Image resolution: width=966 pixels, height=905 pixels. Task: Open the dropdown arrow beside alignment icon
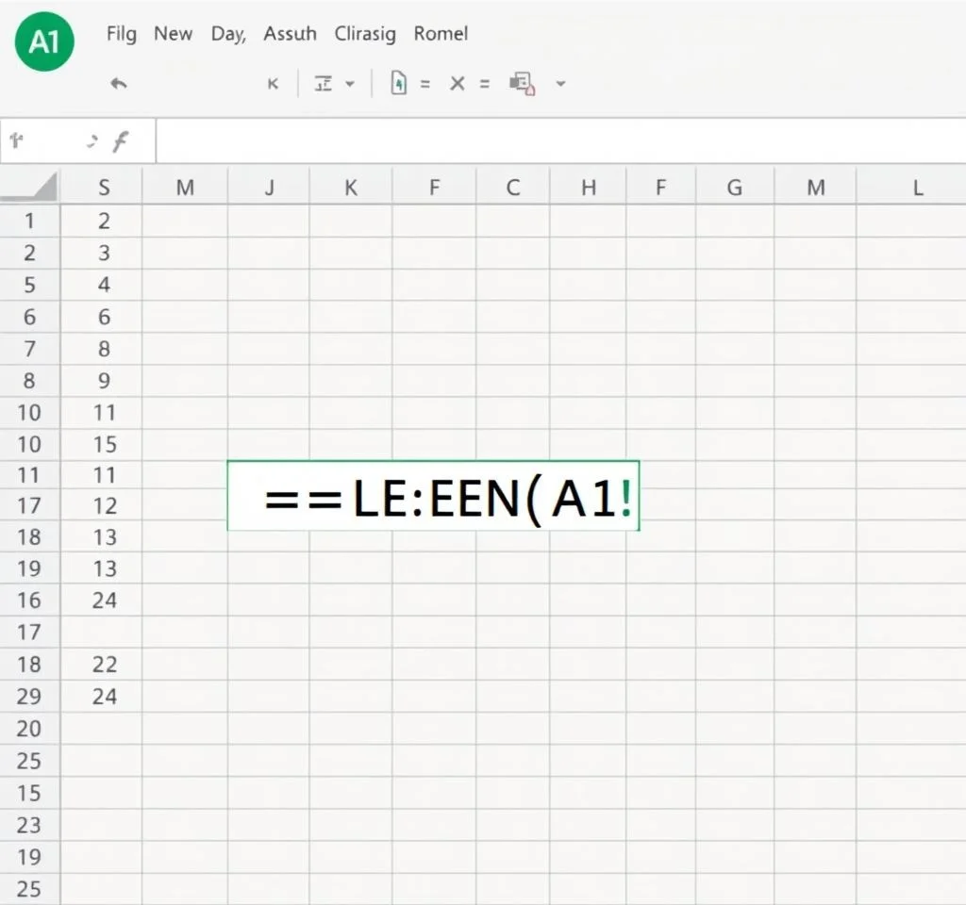pos(350,84)
